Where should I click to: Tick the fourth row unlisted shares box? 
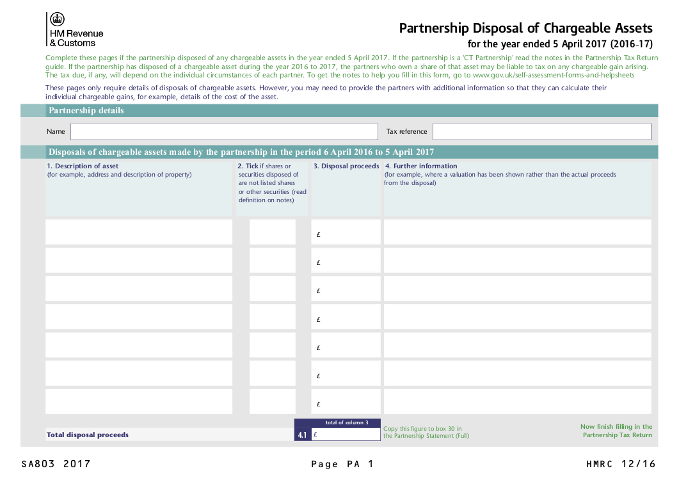tap(273, 317)
